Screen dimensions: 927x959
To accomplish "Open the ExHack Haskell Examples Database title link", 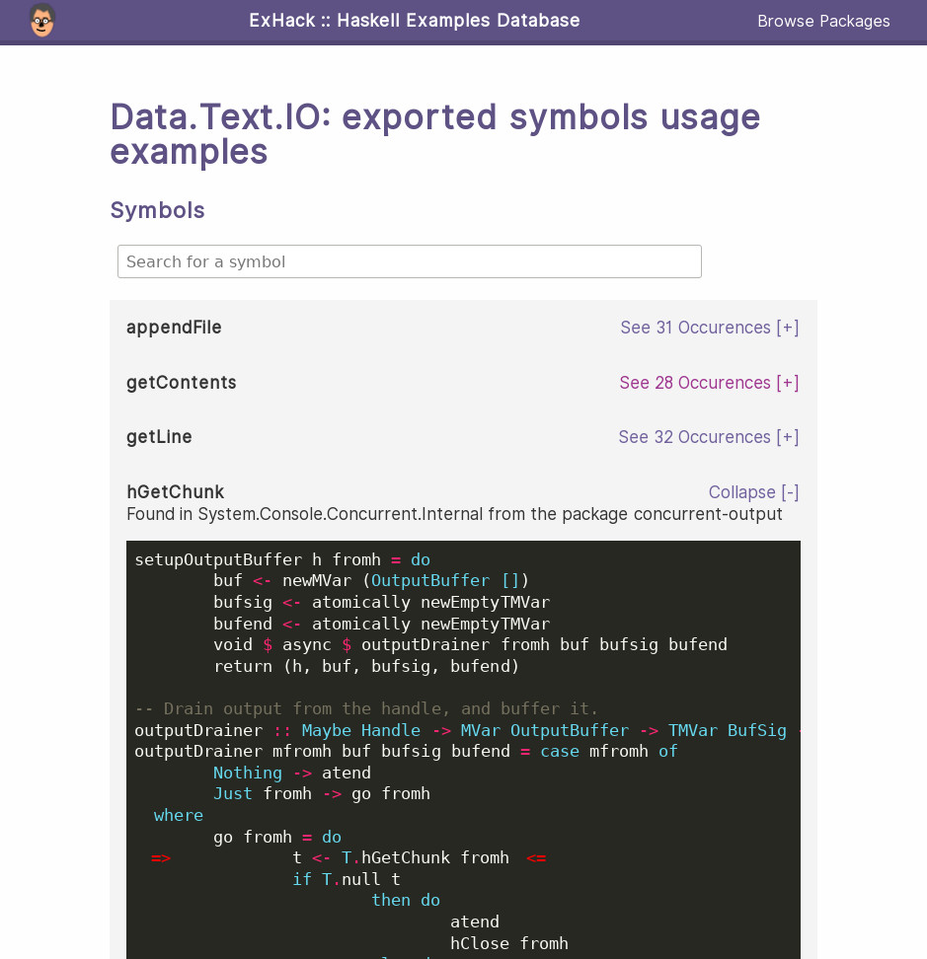I will (x=415, y=20).
